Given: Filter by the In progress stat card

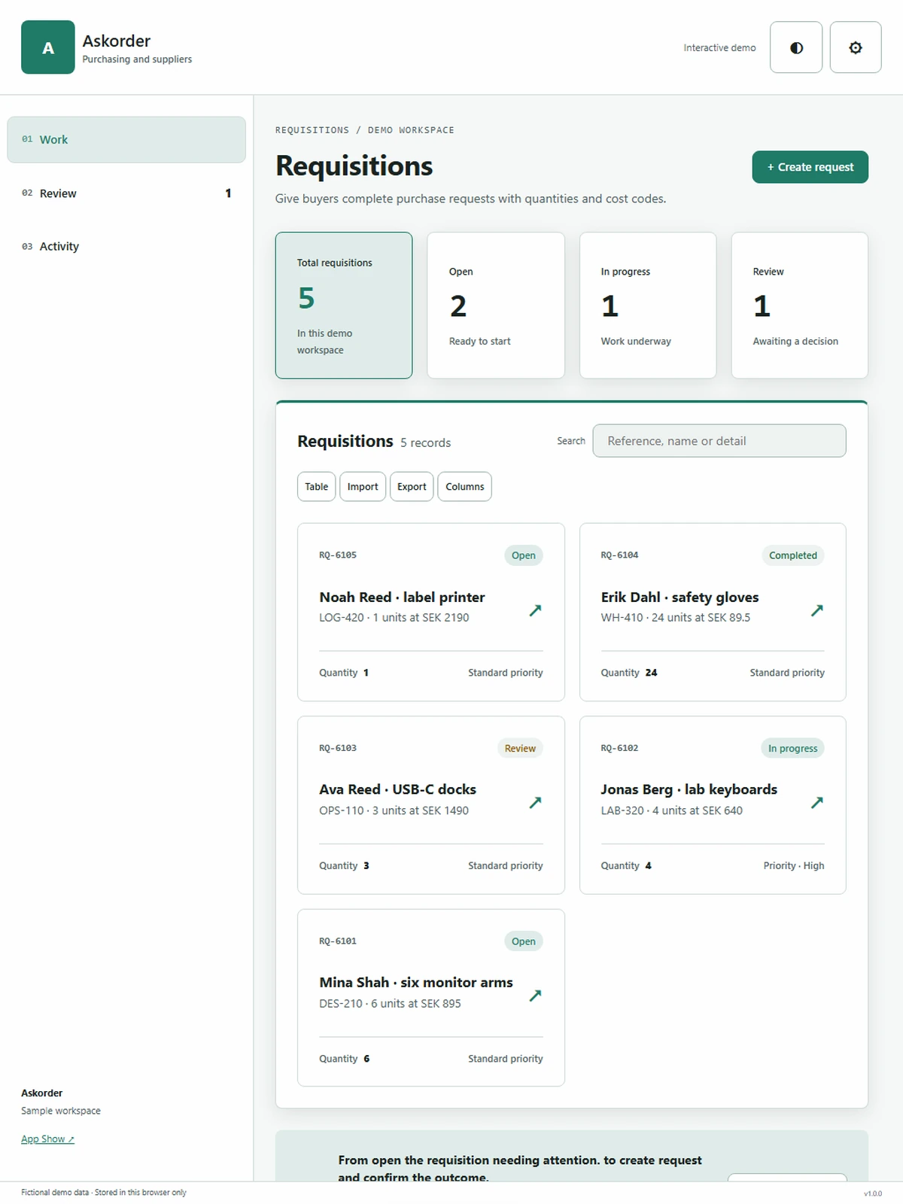Looking at the screenshot, I should (x=648, y=306).
